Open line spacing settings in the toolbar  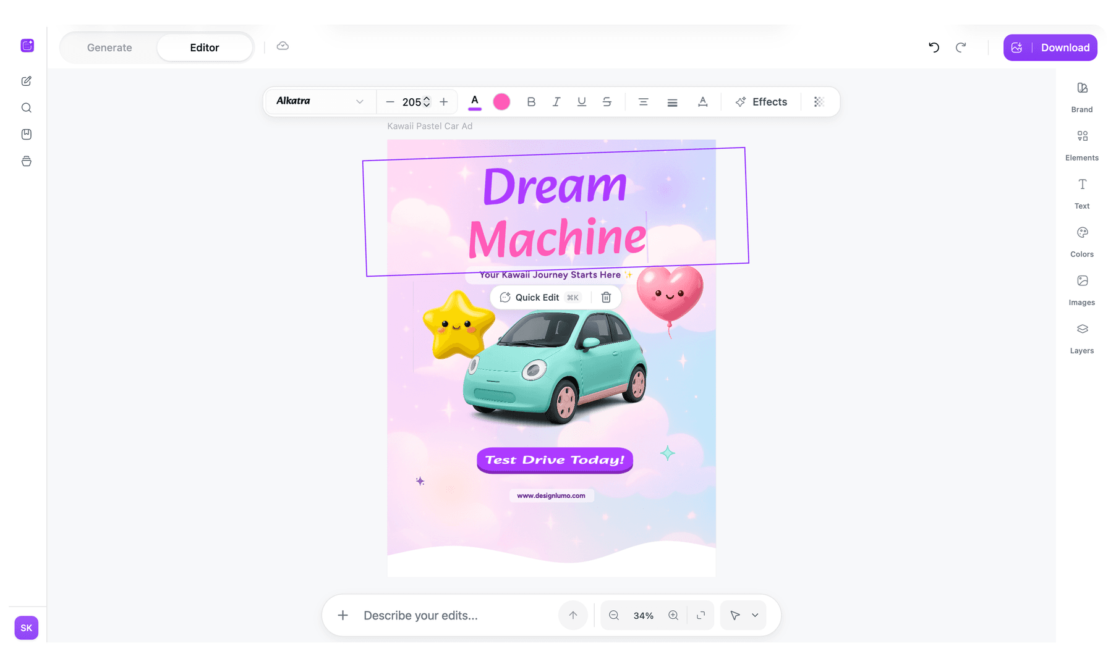[672, 102]
